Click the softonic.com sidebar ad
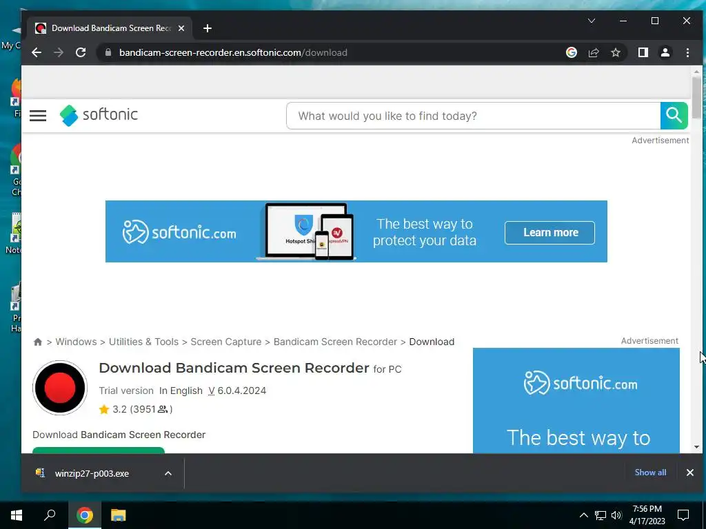The width and height of the screenshot is (706, 529). tap(576, 400)
